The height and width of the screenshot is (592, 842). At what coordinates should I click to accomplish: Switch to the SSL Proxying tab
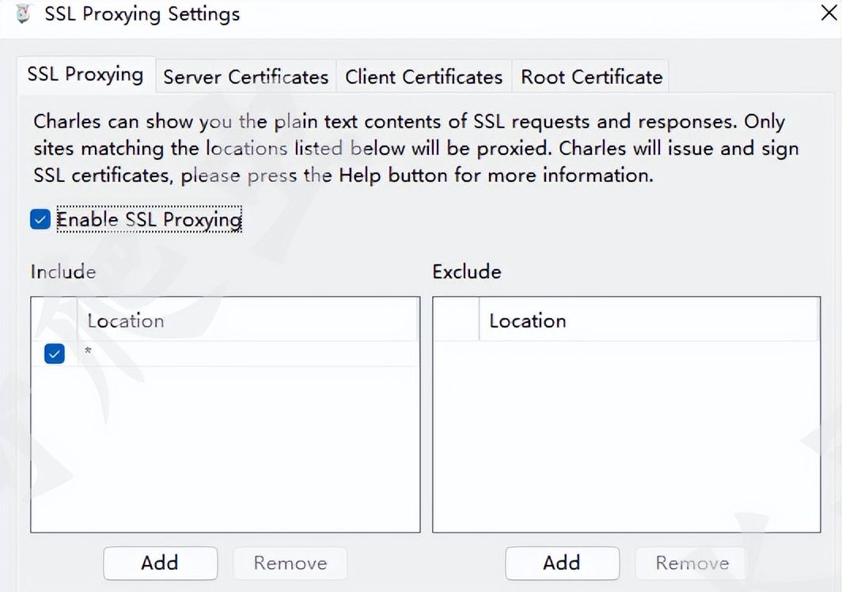point(85,74)
